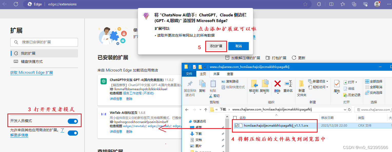Click the 剪切 scissors in ribbon

[211, 96]
